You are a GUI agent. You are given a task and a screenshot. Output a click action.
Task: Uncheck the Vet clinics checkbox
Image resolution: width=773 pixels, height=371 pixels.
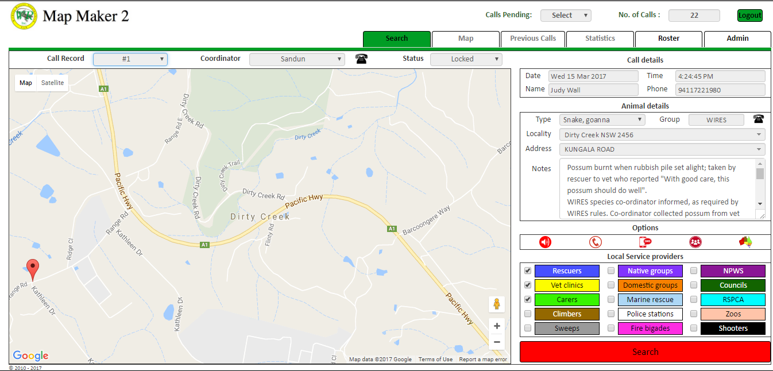[x=528, y=285]
